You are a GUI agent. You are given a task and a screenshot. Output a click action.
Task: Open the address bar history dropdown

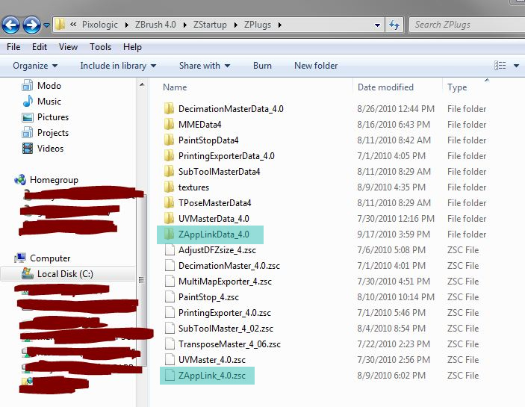pos(377,25)
